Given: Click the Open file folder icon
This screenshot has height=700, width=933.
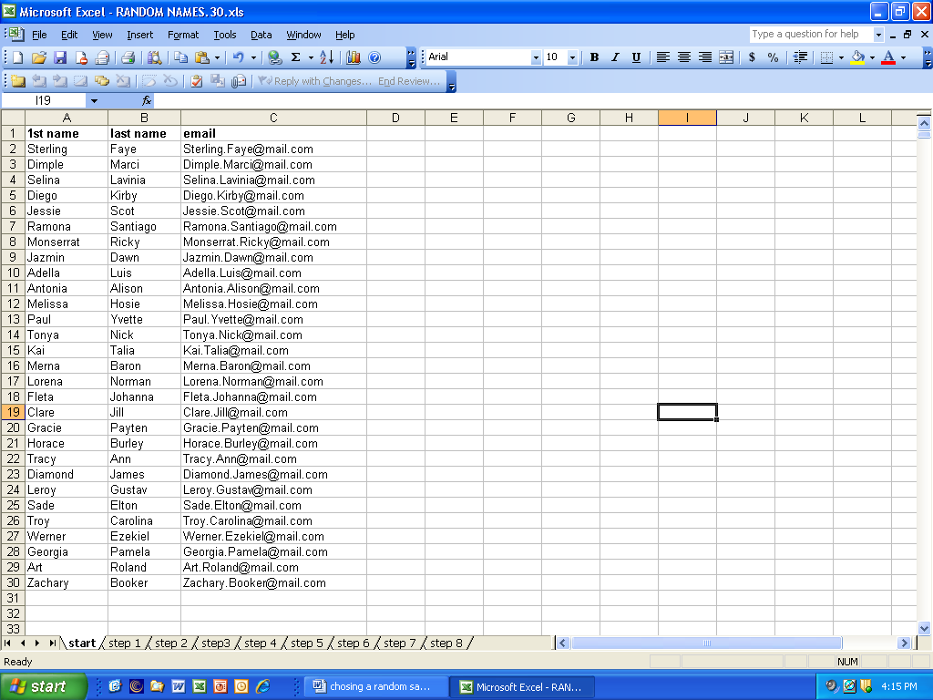Looking at the screenshot, I should coord(38,57).
